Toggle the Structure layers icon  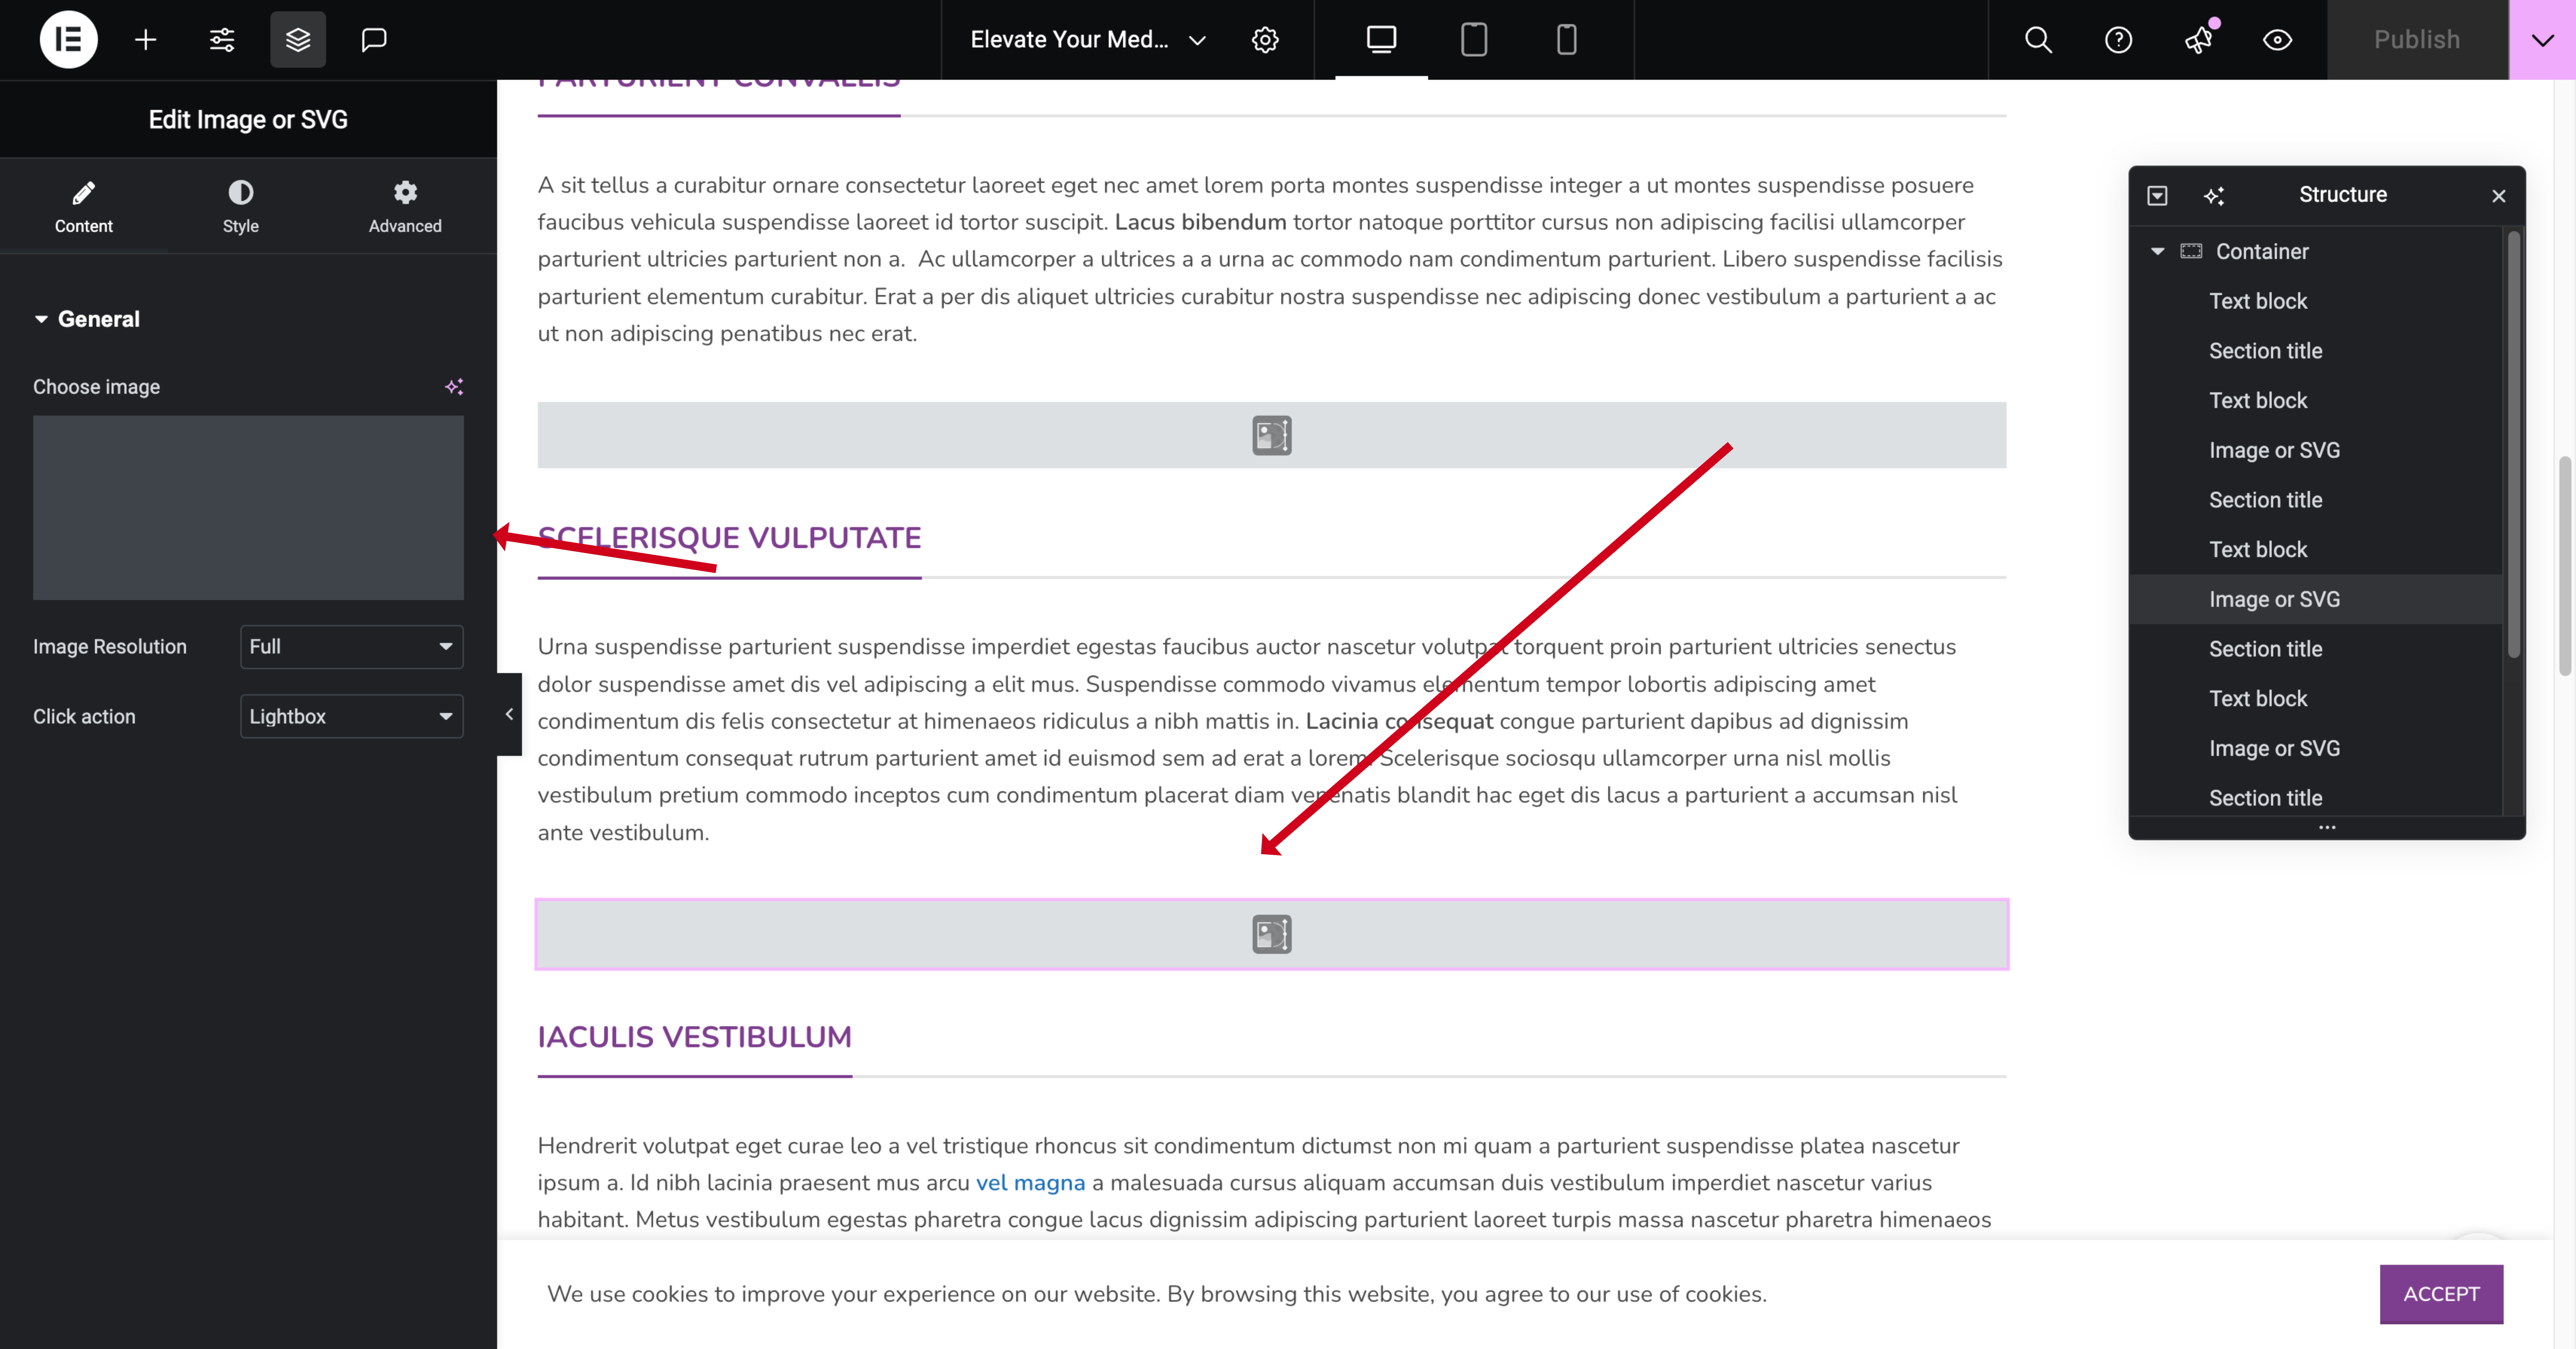(298, 40)
